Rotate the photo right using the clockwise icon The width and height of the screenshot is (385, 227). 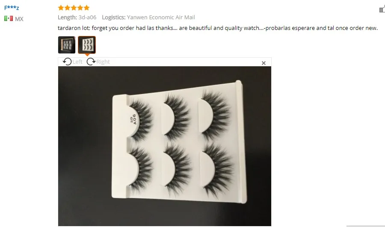pyautogui.click(x=91, y=62)
